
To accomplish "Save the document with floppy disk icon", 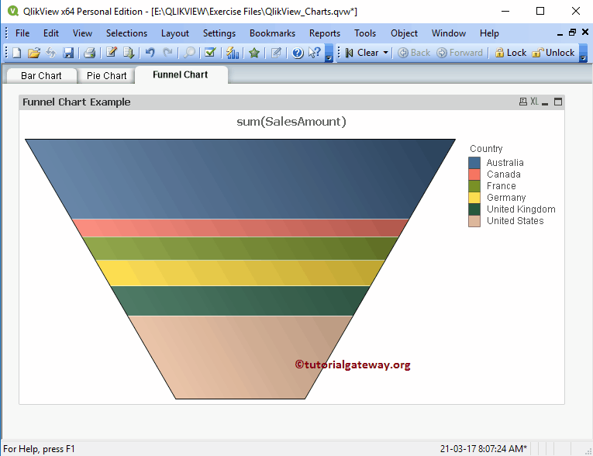I will point(68,53).
